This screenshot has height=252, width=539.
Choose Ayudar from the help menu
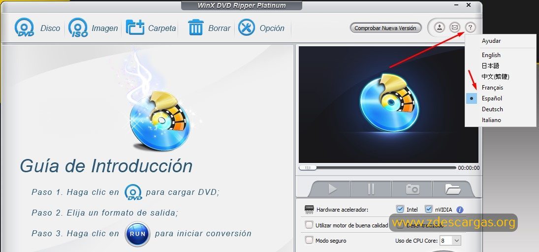click(x=491, y=40)
